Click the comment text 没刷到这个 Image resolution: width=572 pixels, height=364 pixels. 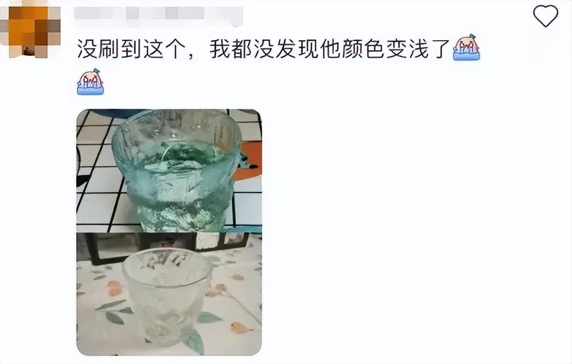point(129,48)
